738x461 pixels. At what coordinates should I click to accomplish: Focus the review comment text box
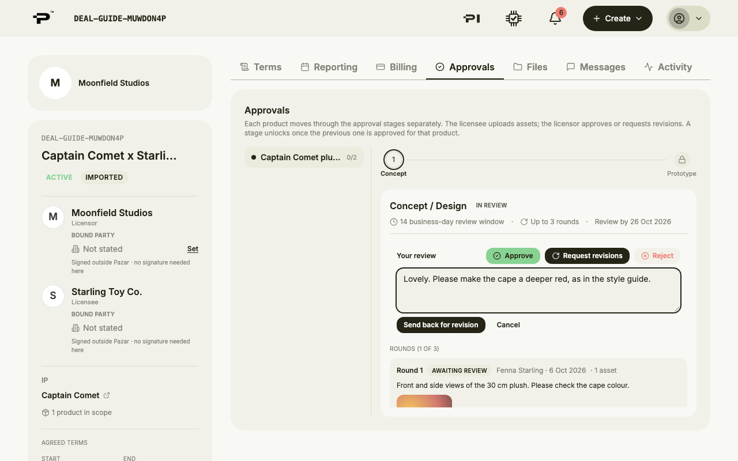(x=539, y=290)
